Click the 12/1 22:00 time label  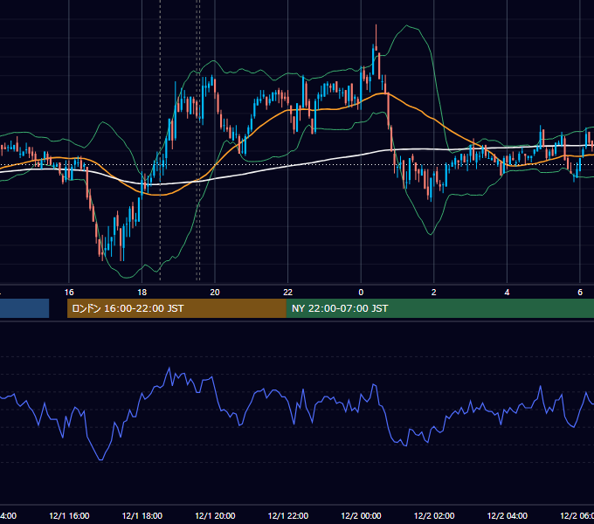tap(288, 515)
